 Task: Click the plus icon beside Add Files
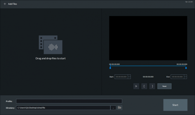click(x=5, y=4)
